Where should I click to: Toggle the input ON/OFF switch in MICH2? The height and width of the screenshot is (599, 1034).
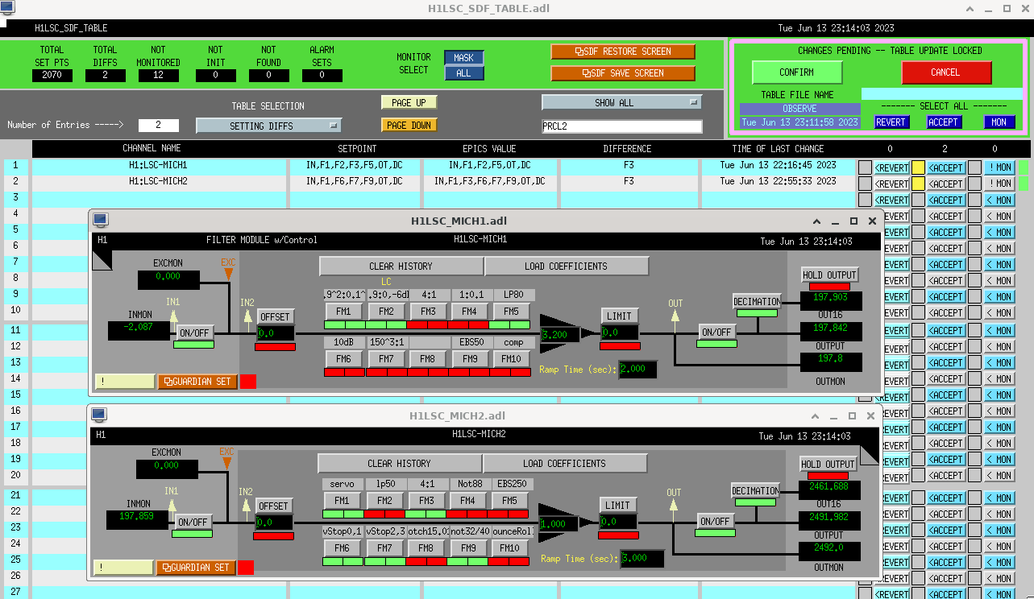point(193,522)
